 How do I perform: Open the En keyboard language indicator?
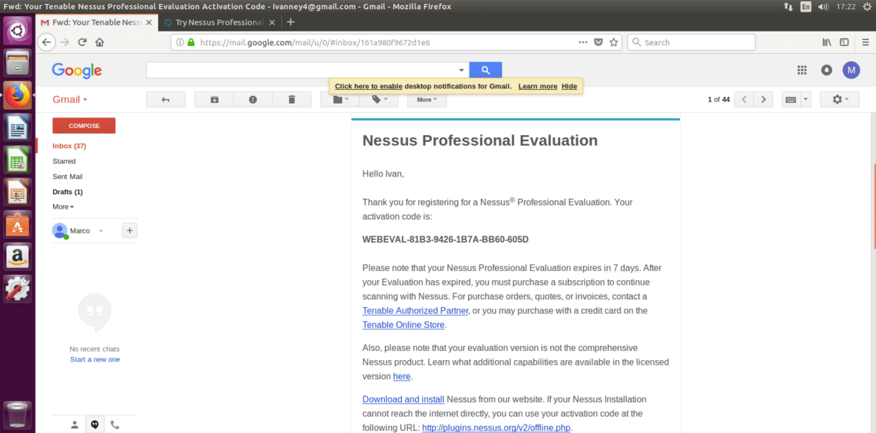805,7
